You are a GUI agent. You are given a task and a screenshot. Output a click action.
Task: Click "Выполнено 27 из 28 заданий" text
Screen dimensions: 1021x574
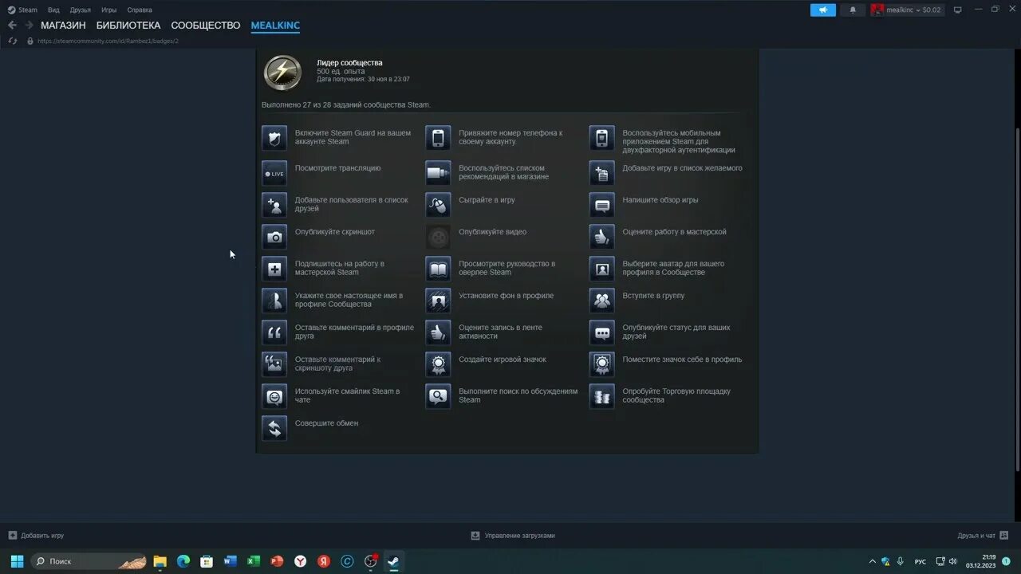click(345, 104)
